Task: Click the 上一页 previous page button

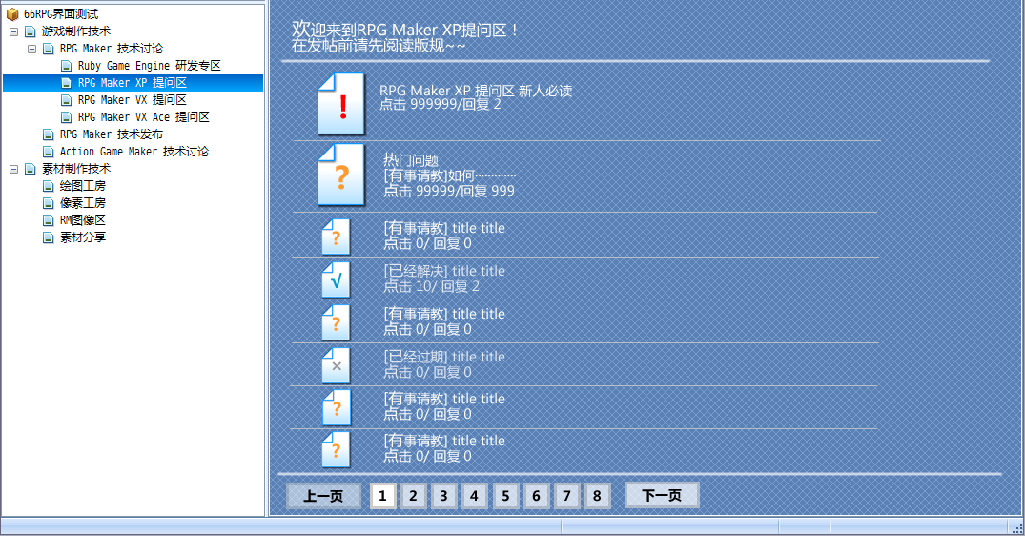Action: pos(323,496)
